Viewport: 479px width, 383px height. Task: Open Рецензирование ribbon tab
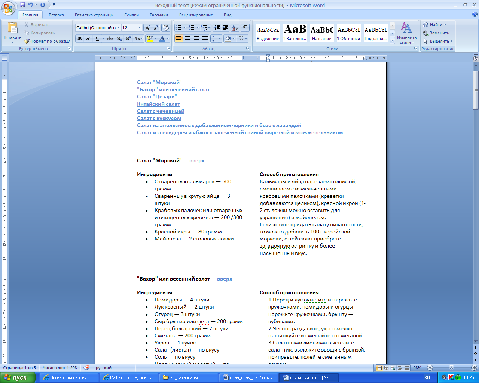coord(196,15)
